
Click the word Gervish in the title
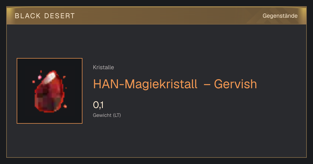pos(236,84)
